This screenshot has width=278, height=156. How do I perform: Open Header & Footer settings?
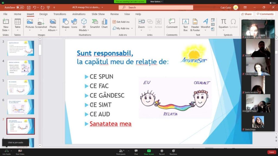pos(195,25)
